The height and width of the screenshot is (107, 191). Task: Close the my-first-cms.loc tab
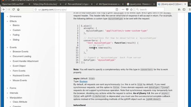click(x=61, y=4)
